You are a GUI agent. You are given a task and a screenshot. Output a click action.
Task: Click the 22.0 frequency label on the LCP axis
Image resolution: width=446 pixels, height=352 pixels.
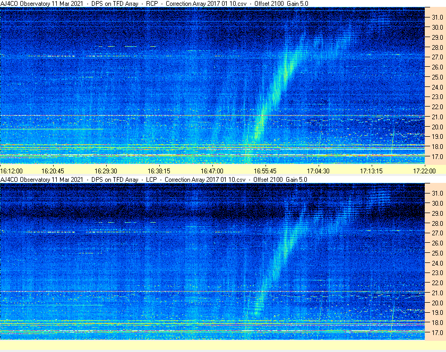(438, 283)
